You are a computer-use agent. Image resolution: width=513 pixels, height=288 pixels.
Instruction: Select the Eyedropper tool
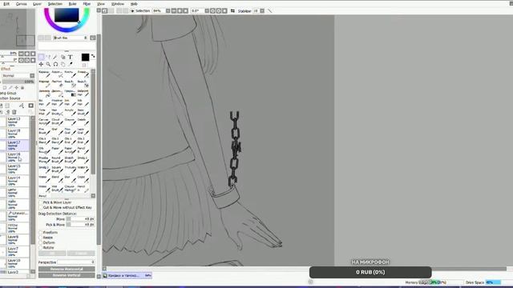[x=70, y=64]
